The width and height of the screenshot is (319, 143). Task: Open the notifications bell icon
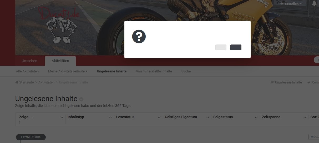click(314, 3)
